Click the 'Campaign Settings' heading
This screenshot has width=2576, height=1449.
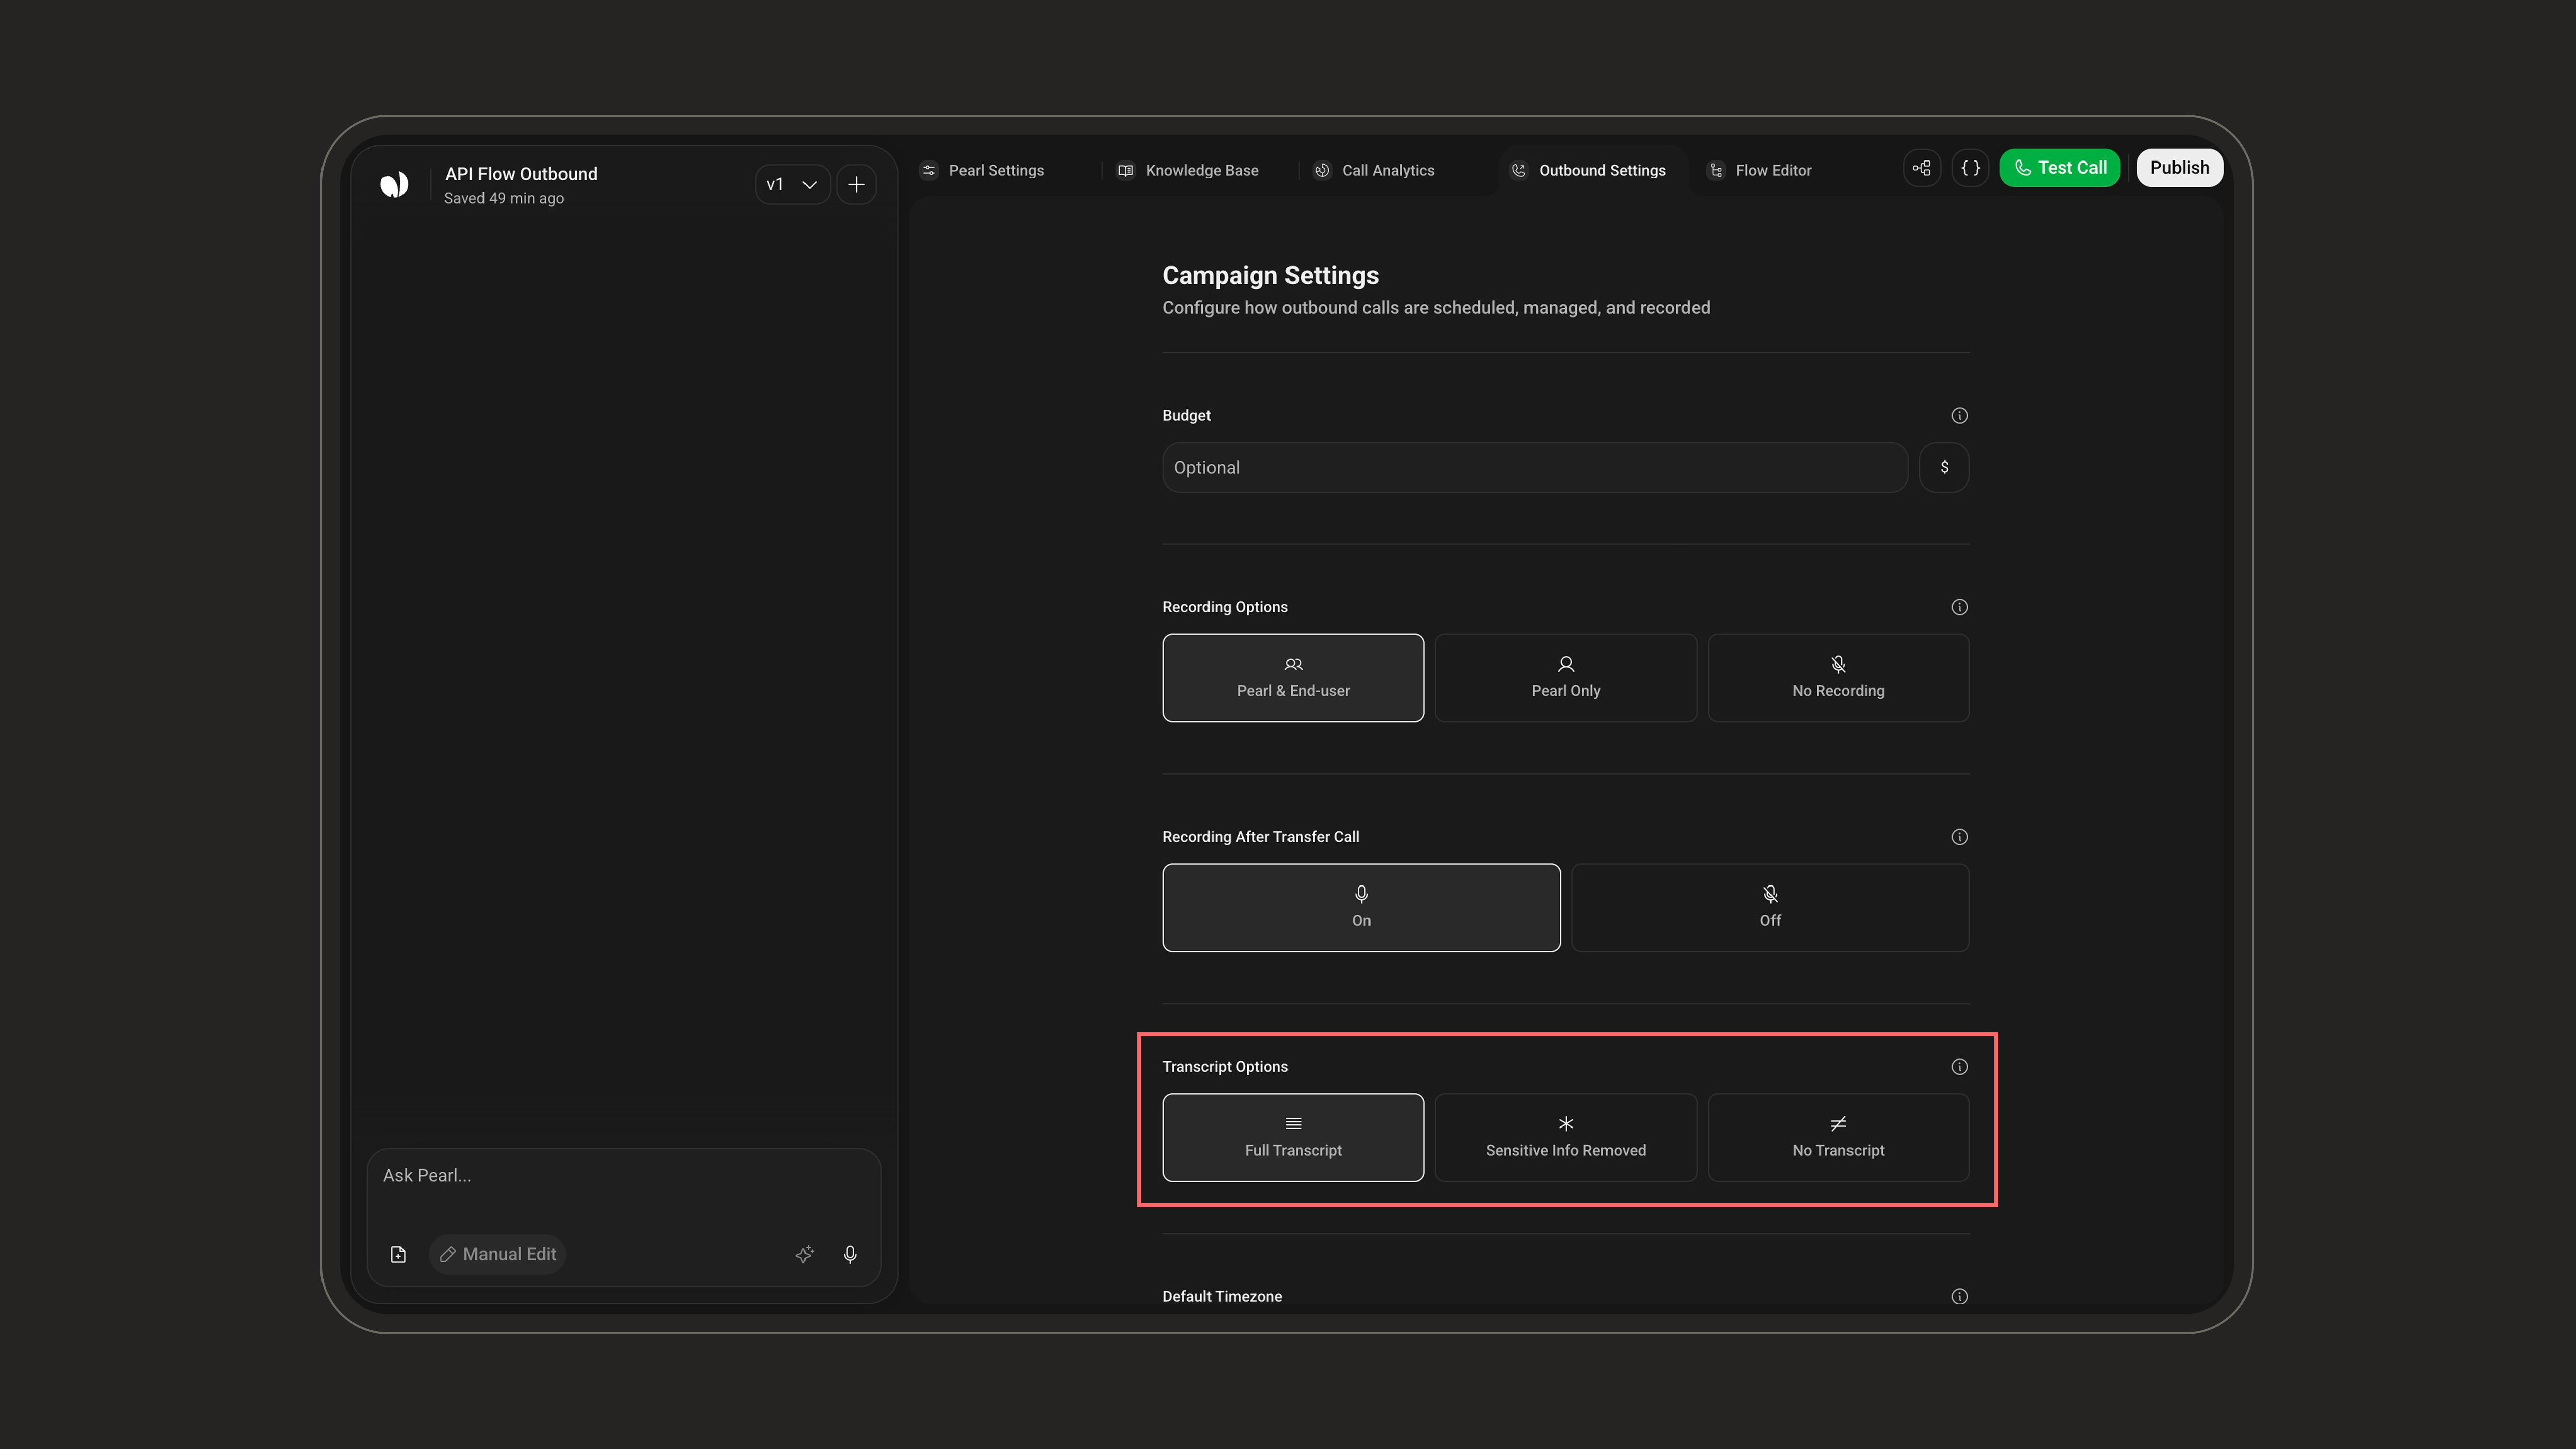coord(1270,275)
